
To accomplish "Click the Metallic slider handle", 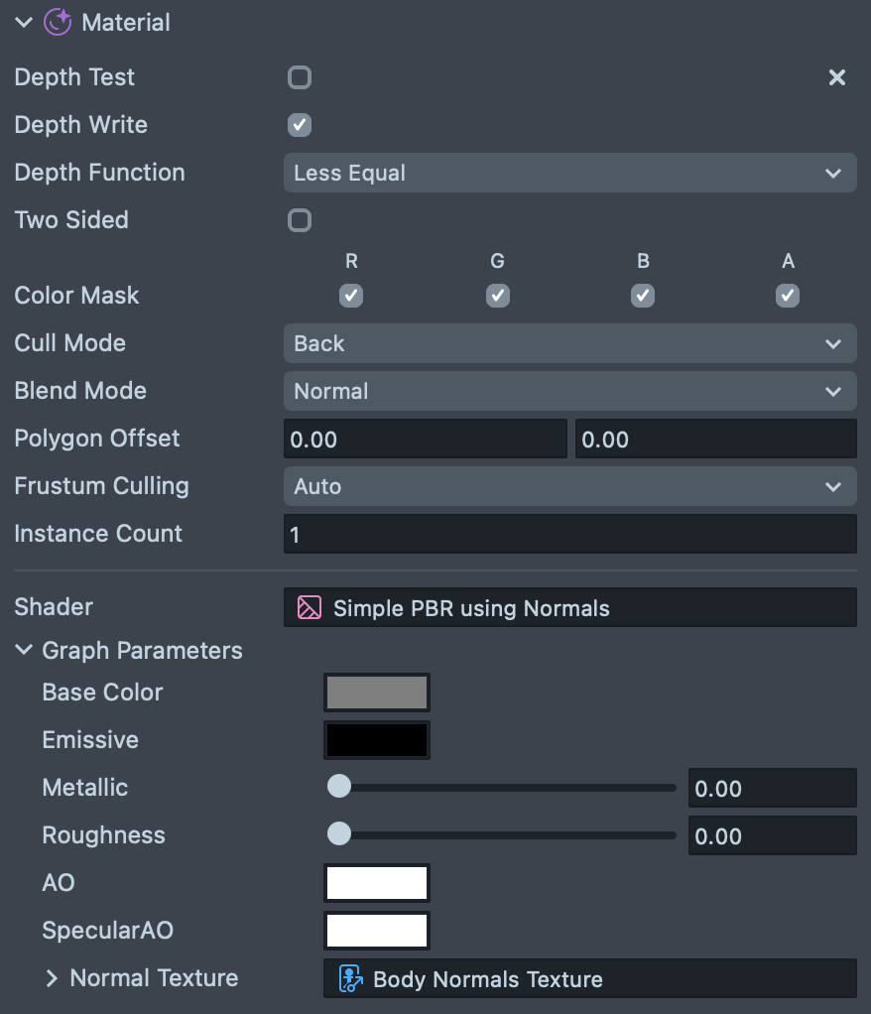I will 339,787.
